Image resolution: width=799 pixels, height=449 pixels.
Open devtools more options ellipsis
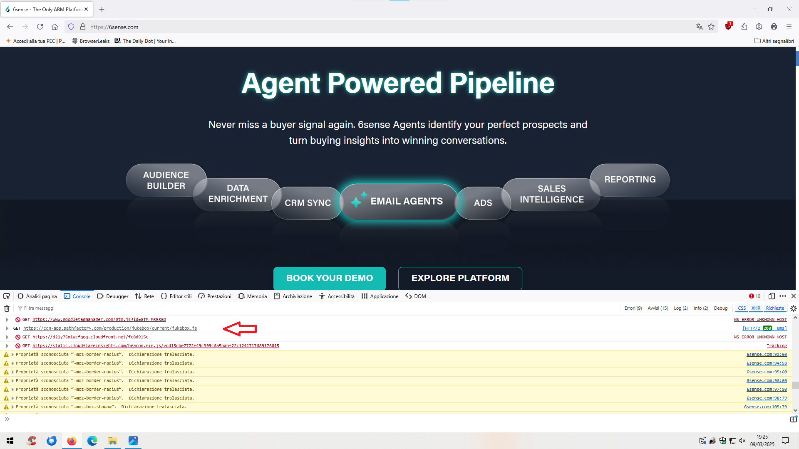click(x=783, y=296)
